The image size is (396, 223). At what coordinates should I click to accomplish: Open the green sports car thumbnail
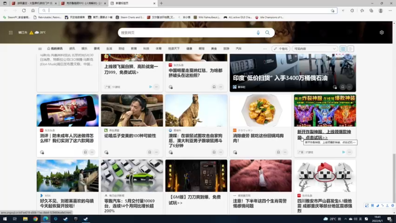132,176
